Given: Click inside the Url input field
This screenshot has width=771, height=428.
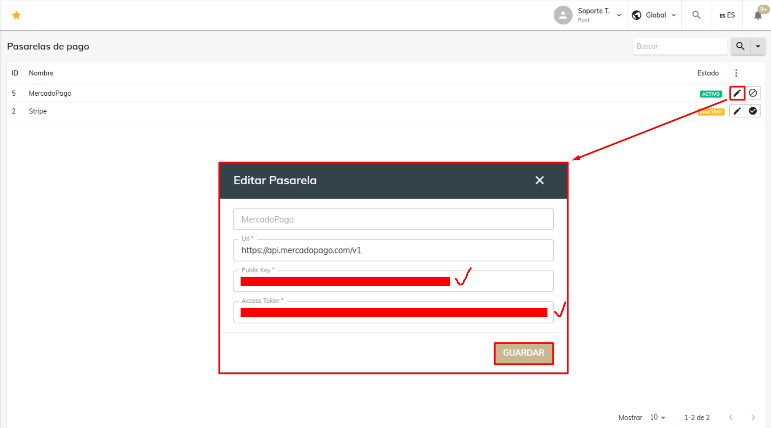Looking at the screenshot, I should [x=393, y=250].
